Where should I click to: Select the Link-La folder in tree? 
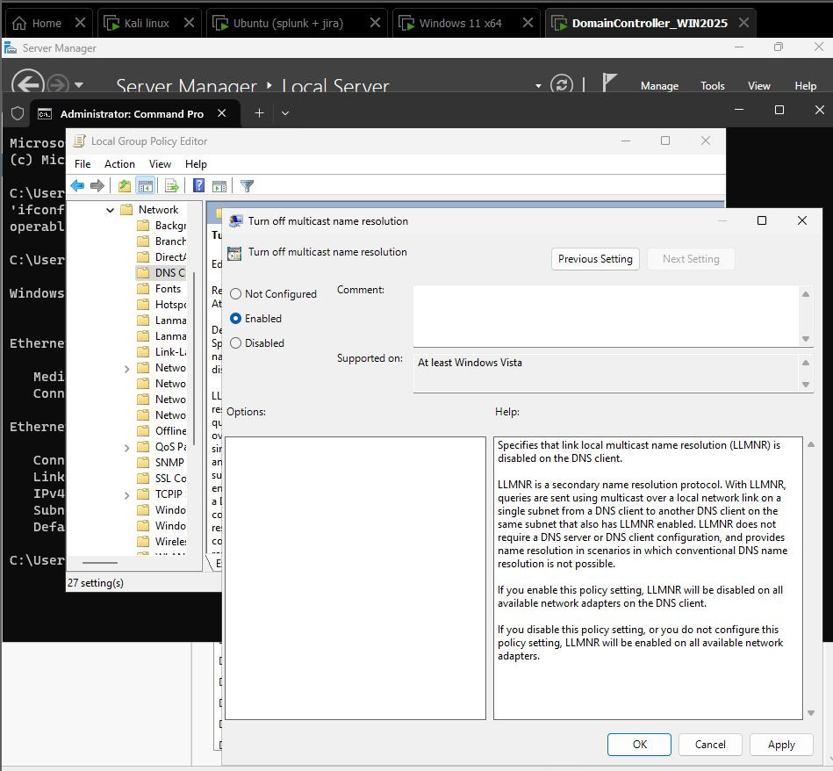[x=162, y=352]
